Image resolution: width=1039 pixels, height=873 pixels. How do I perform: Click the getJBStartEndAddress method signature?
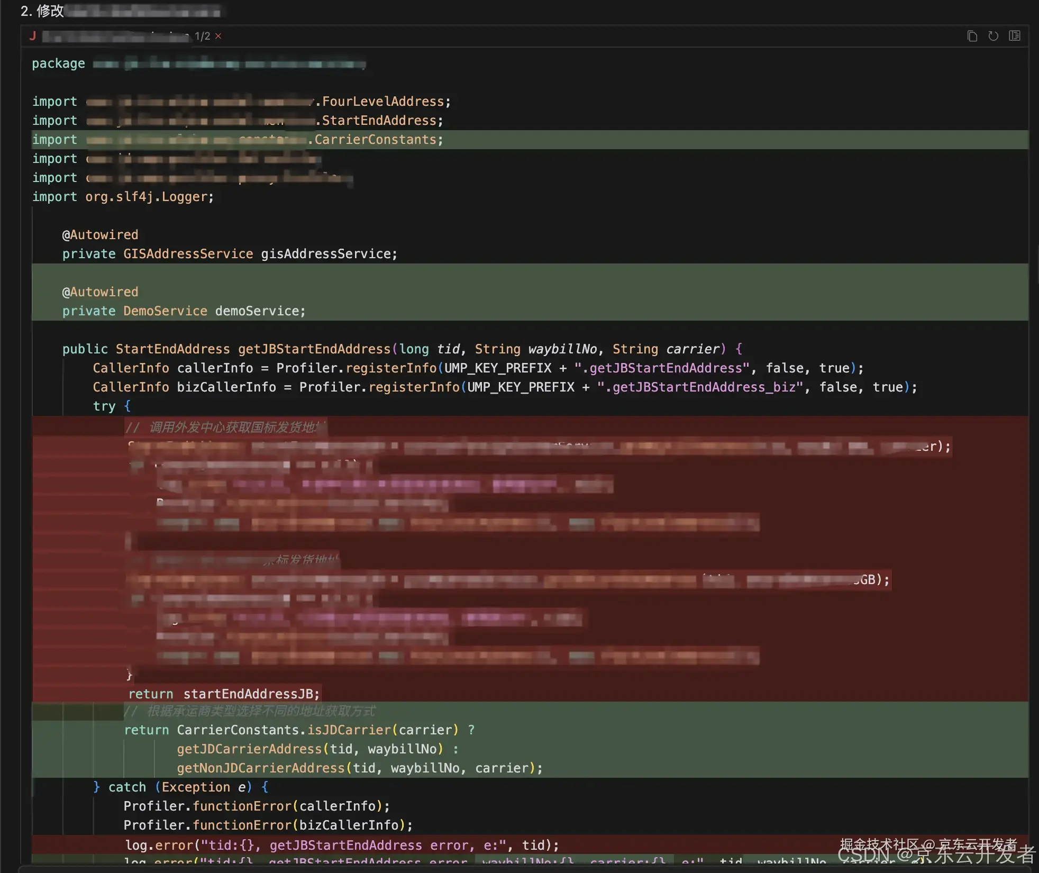click(402, 349)
